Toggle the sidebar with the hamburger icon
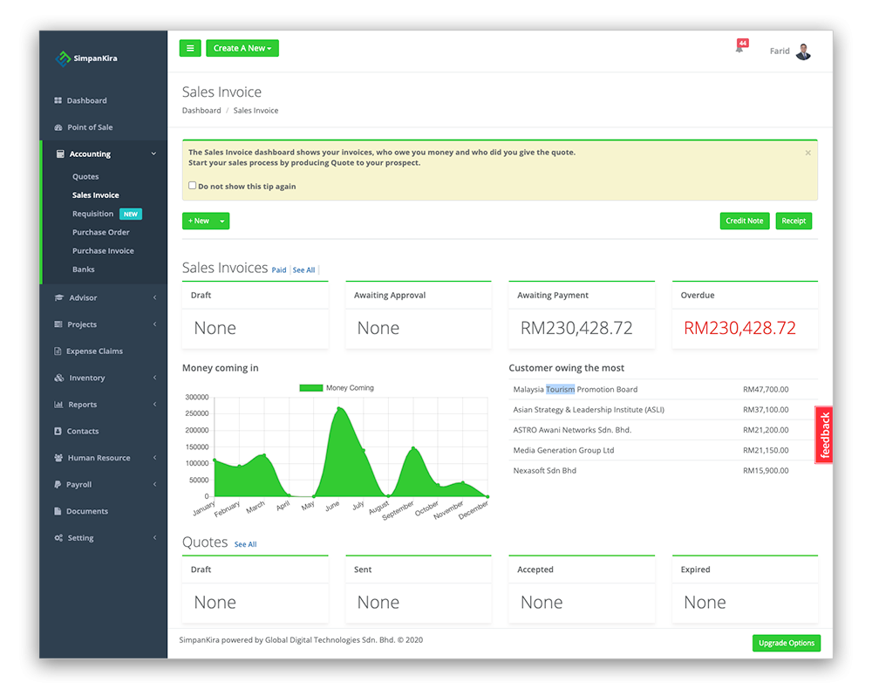This screenshot has height=689, width=872. pyautogui.click(x=190, y=48)
